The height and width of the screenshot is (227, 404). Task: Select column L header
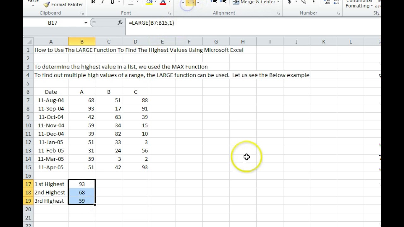(x=350, y=42)
